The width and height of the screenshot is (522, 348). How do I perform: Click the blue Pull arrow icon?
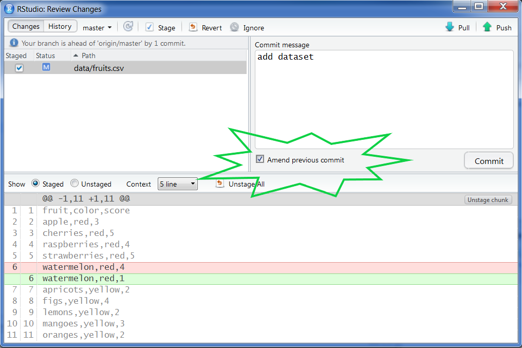coord(450,27)
